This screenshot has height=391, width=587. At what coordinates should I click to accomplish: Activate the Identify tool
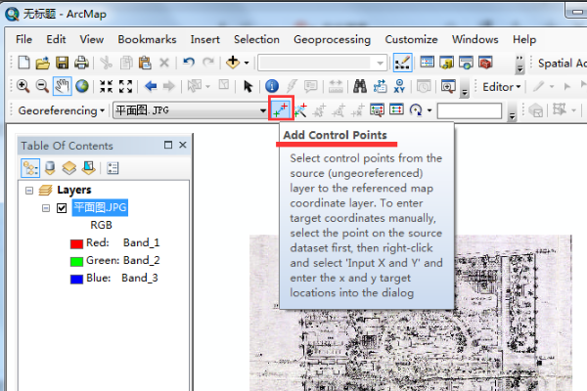[x=272, y=86]
